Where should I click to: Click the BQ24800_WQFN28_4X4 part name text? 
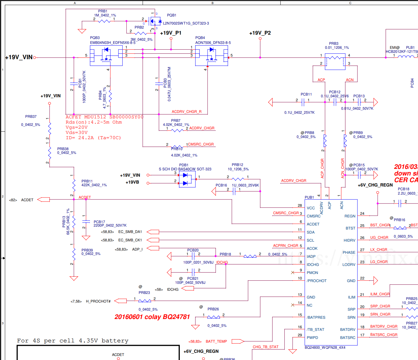(x=325, y=347)
